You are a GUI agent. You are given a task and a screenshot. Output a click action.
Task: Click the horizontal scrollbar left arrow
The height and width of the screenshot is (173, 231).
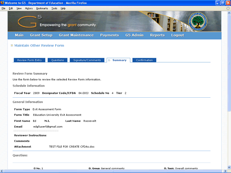1,171
